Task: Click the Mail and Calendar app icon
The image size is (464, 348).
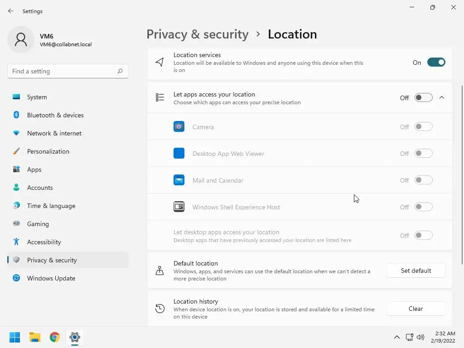Action: [x=179, y=180]
